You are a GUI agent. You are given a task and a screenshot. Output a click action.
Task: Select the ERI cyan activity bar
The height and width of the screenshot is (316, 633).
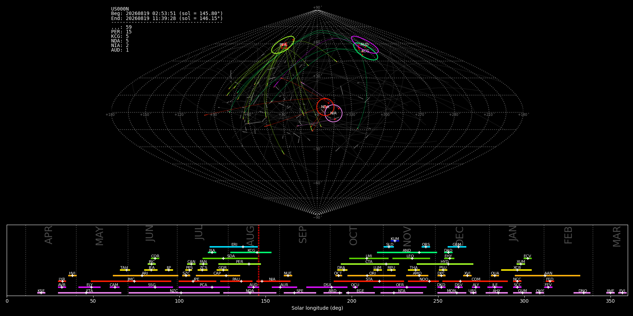[x=234, y=247]
